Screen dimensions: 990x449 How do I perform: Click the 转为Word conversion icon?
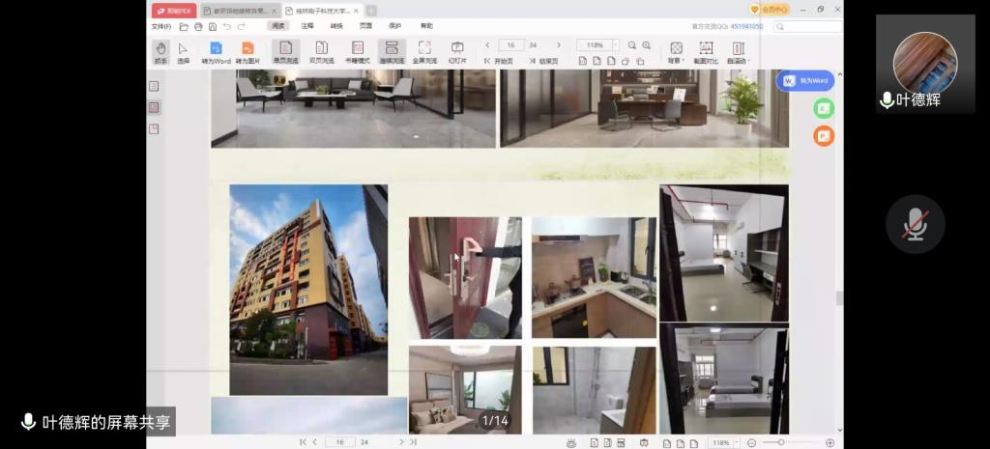(x=216, y=51)
